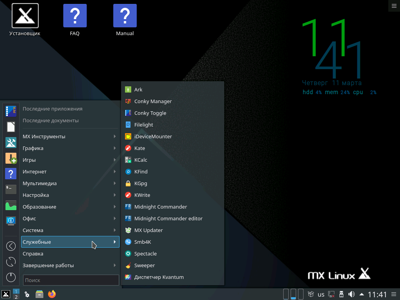Image resolution: width=400 pixels, height=300 pixels.
Task: Expand the Система submenu arrow
Action: 115,230
